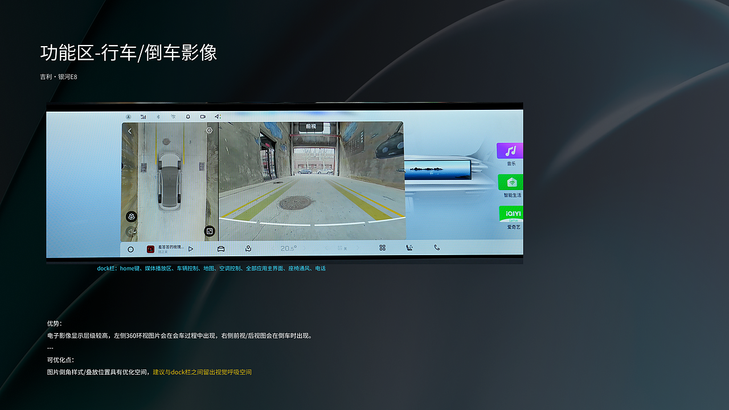Tap the Wi-Fi status icon

pyautogui.click(x=173, y=117)
